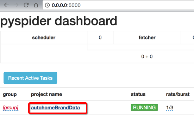Go back using the browser back arrow
194x133 pixels.
click(x=6, y=5)
